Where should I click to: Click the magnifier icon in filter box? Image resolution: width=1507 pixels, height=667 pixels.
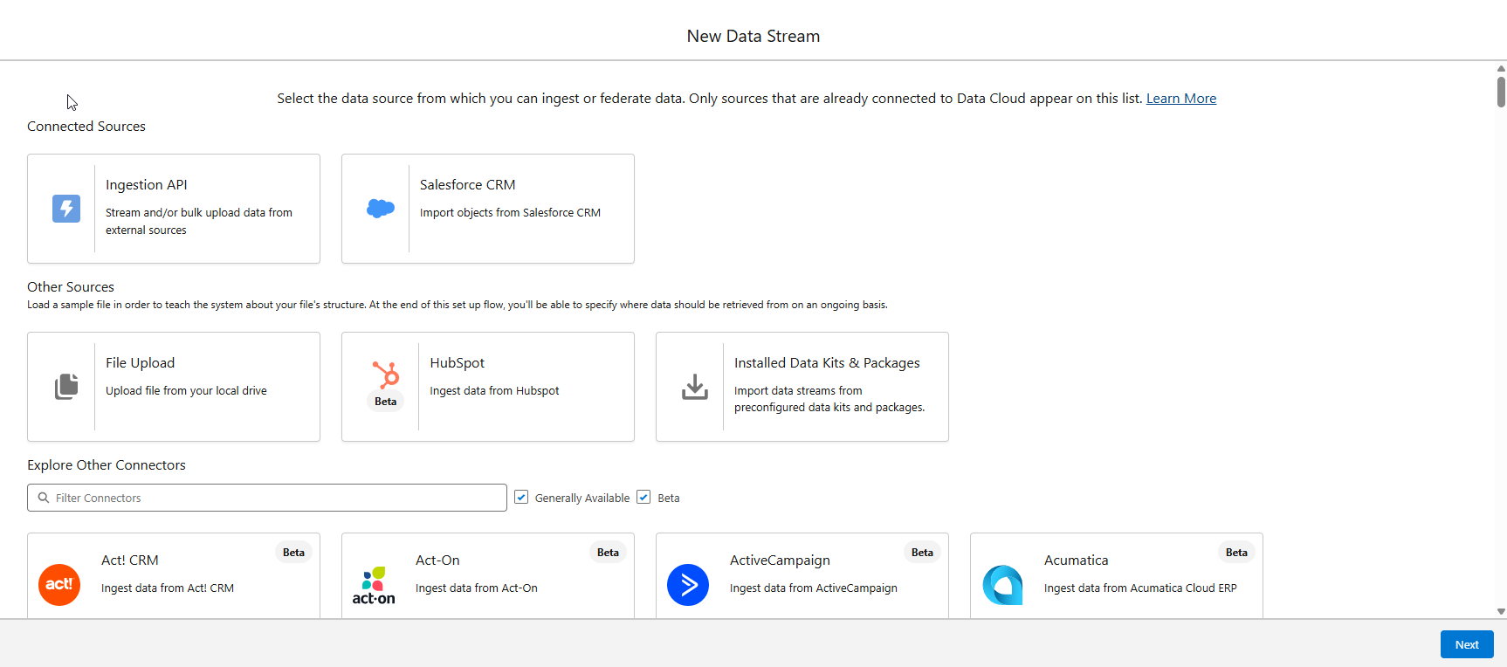pos(44,498)
